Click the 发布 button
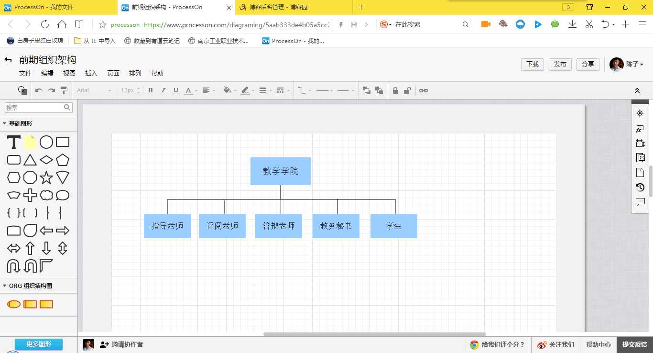The height and width of the screenshot is (353, 653). coord(560,64)
